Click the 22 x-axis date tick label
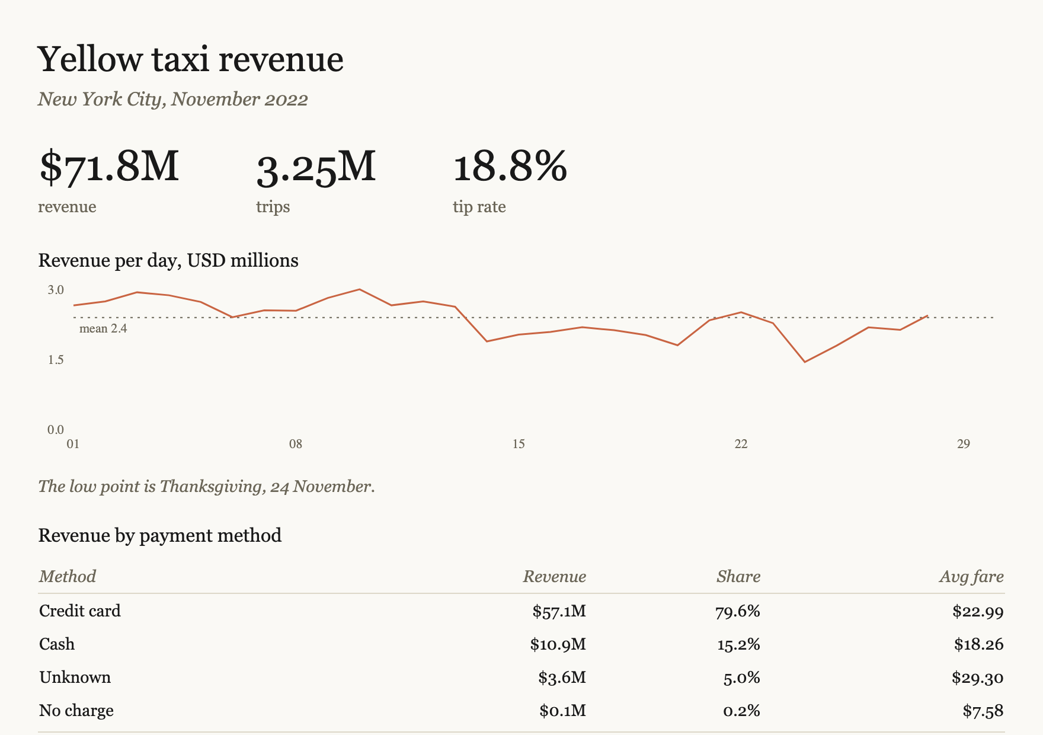The width and height of the screenshot is (1043, 735). point(741,444)
